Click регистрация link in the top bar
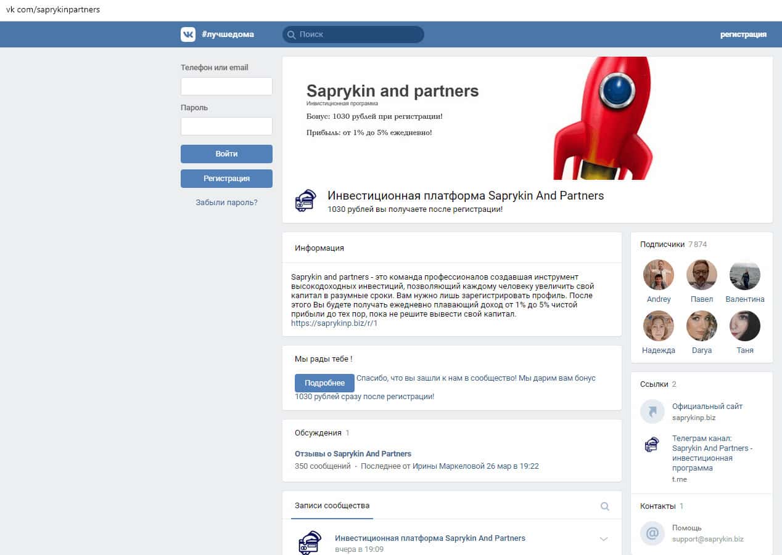This screenshot has width=782, height=555. click(x=743, y=34)
